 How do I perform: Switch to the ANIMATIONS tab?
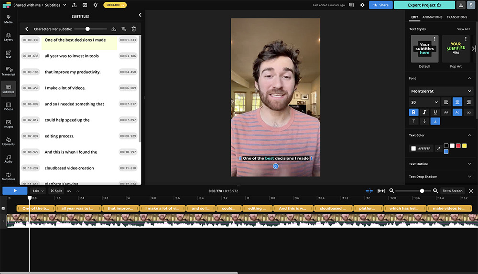[x=432, y=17]
